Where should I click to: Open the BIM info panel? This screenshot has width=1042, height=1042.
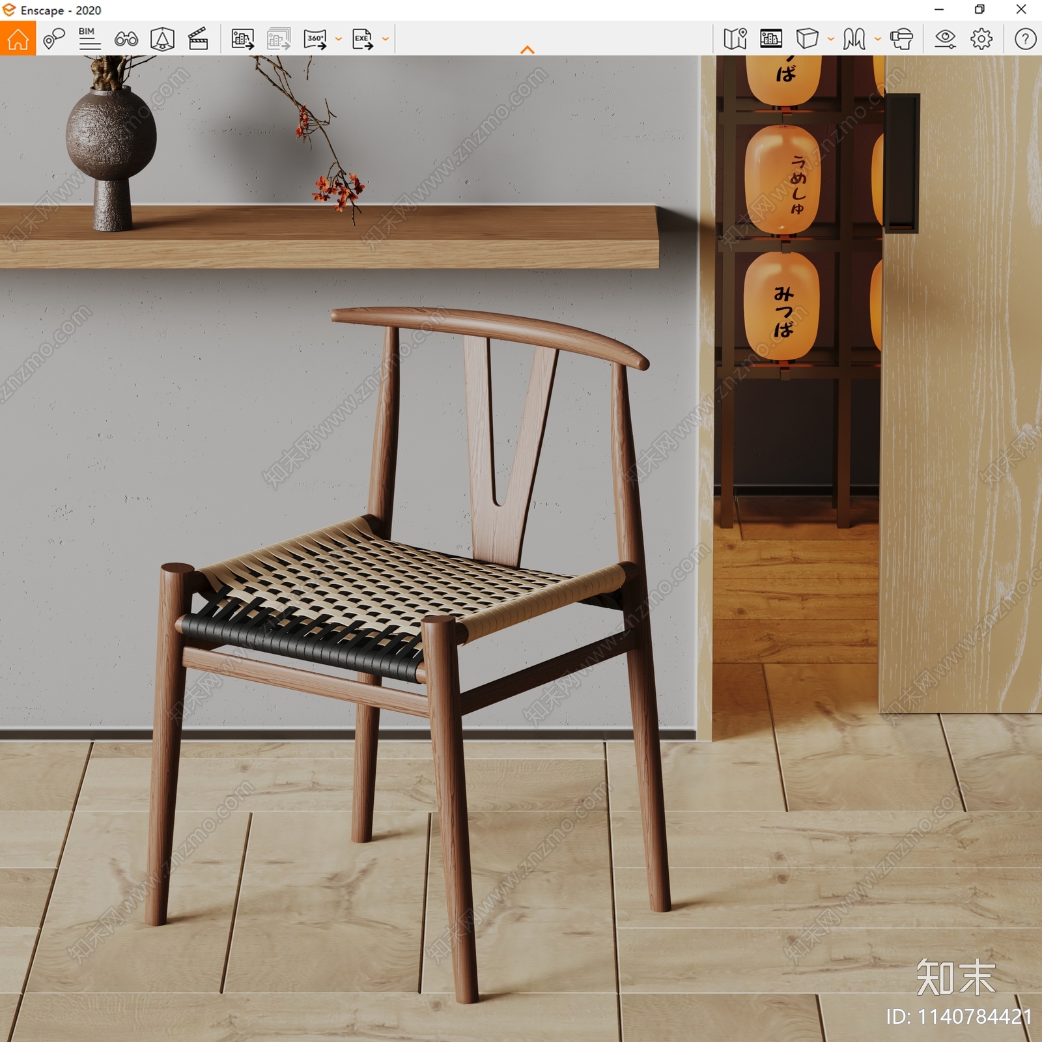(89, 39)
